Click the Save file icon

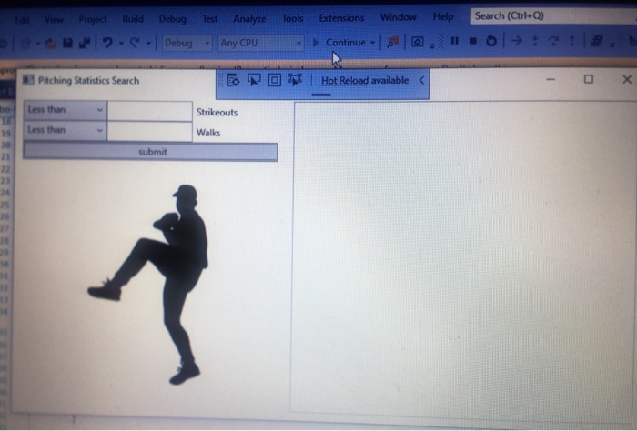point(67,43)
